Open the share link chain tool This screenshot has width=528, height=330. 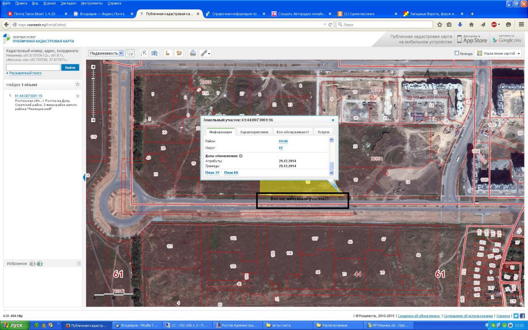(x=205, y=53)
